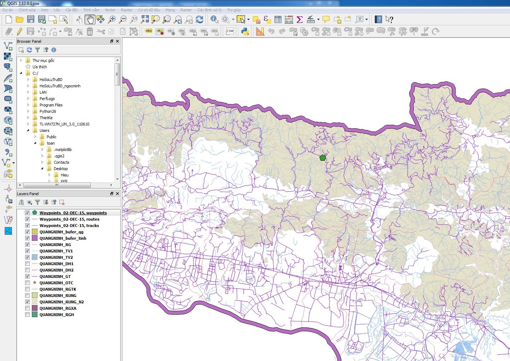The height and width of the screenshot is (361, 510).
Task: Enable the QUANGNINH_DH1 layer checkbox
Action: (27, 264)
